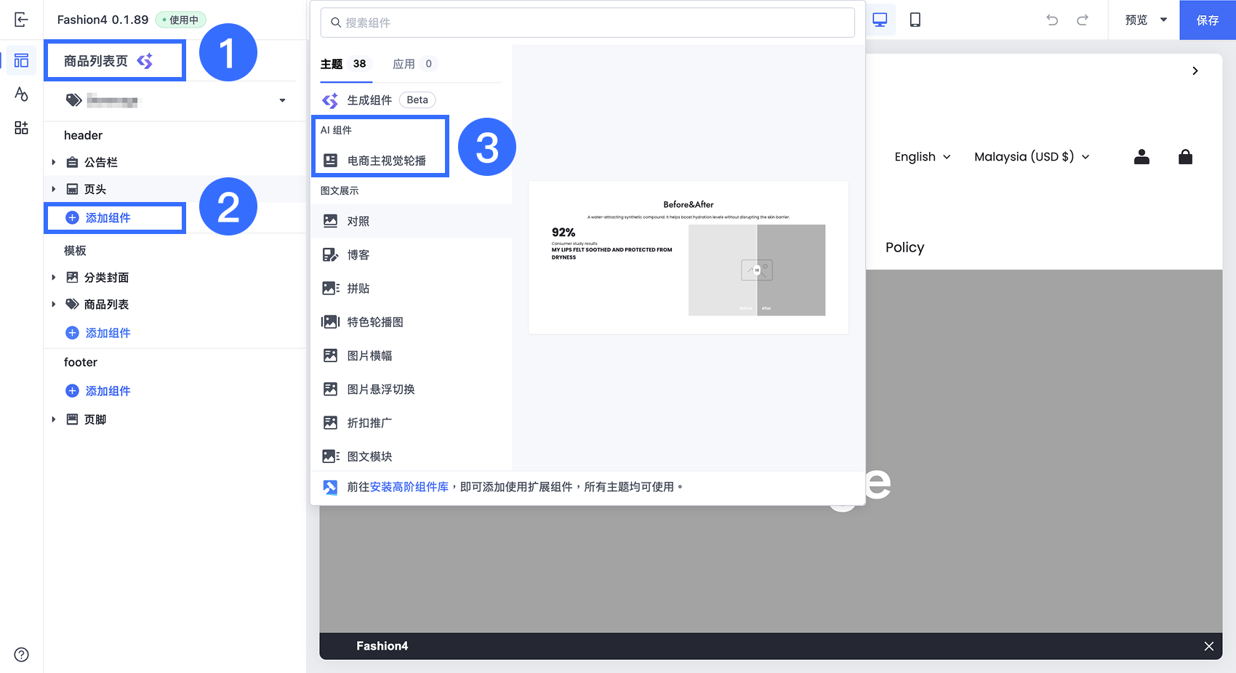1236x673 pixels.
Task: Expand the 页头 tree item
Action: 53,189
